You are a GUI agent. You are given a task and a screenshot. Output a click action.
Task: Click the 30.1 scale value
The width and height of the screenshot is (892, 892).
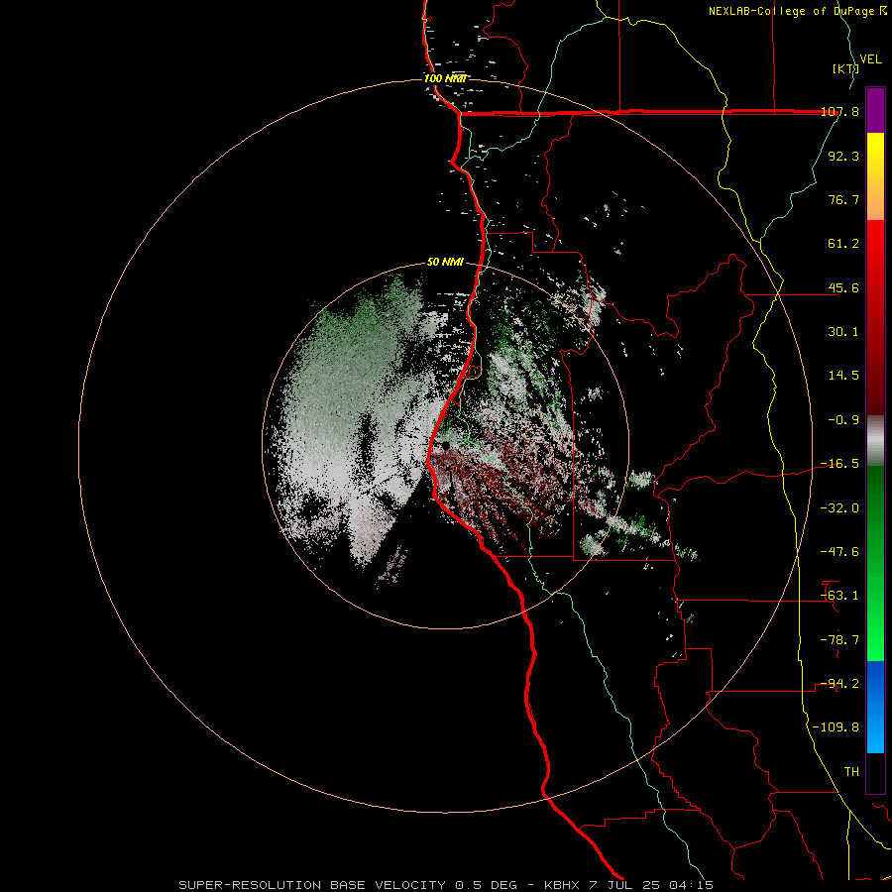[843, 332]
